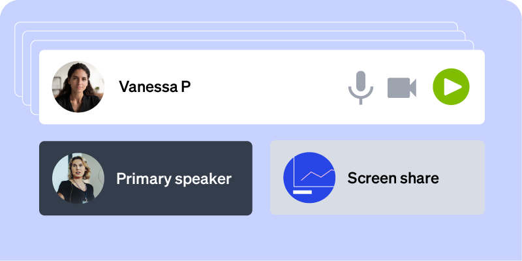522x261 pixels.
Task: Select Vanessa P's profile photo
Action: pos(78,87)
